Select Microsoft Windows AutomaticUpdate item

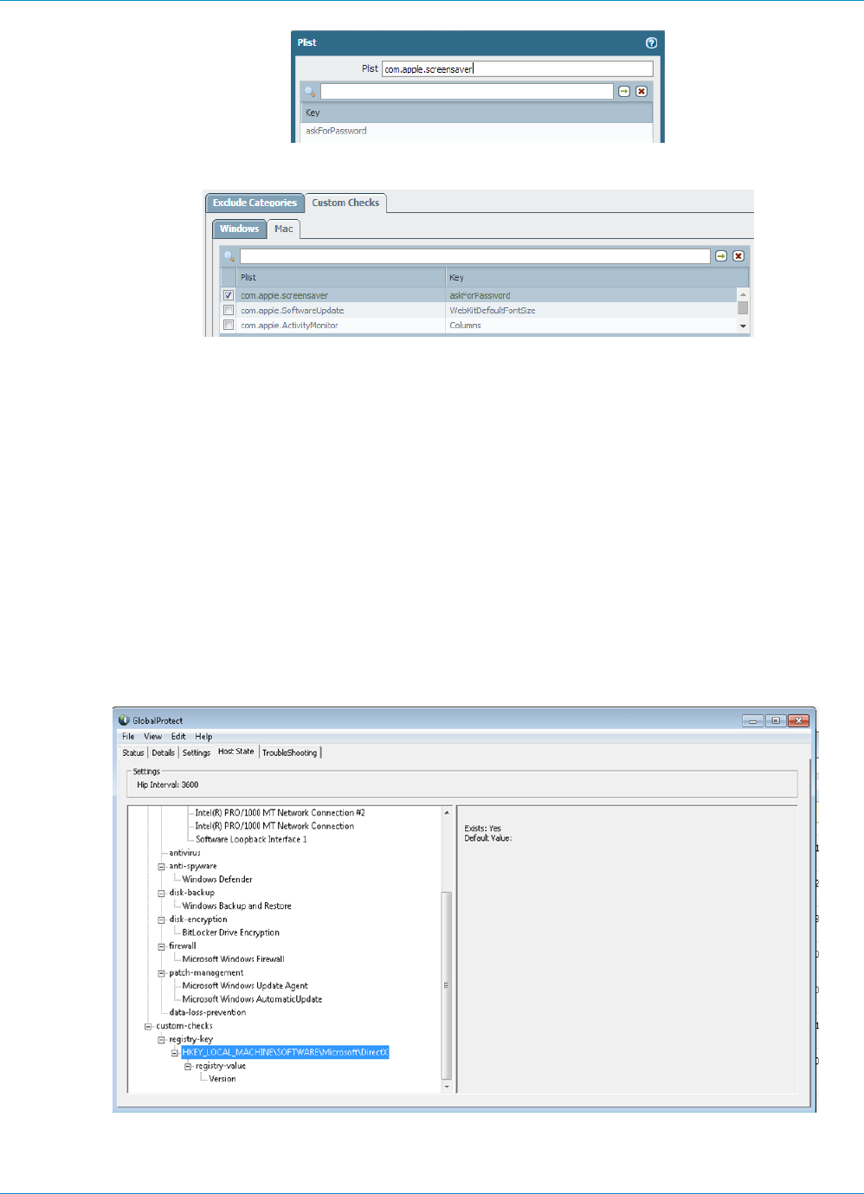point(252,999)
